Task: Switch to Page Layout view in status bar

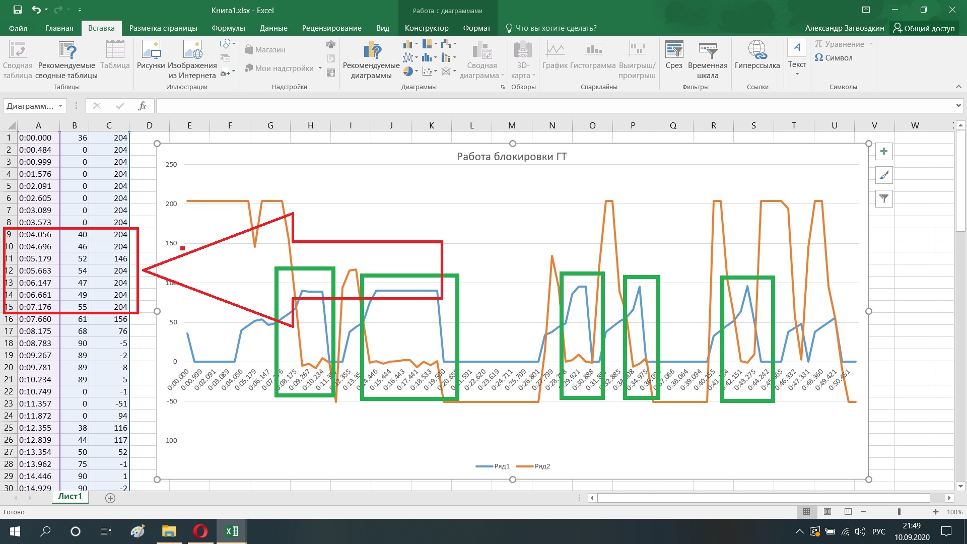Action: [827, 512]
